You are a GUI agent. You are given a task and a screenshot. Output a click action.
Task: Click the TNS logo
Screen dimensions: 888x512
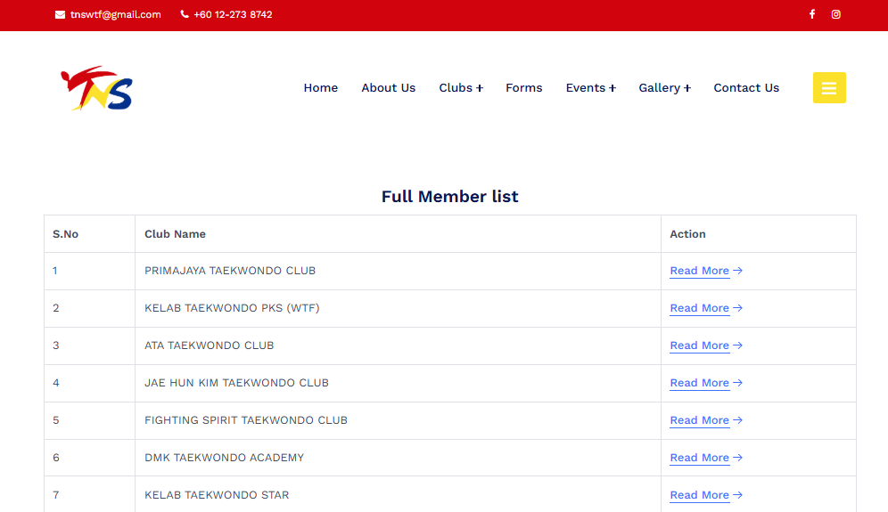[97, 88]
